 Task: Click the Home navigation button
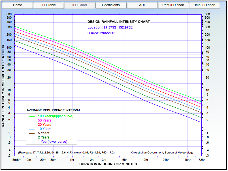(18, 5)
